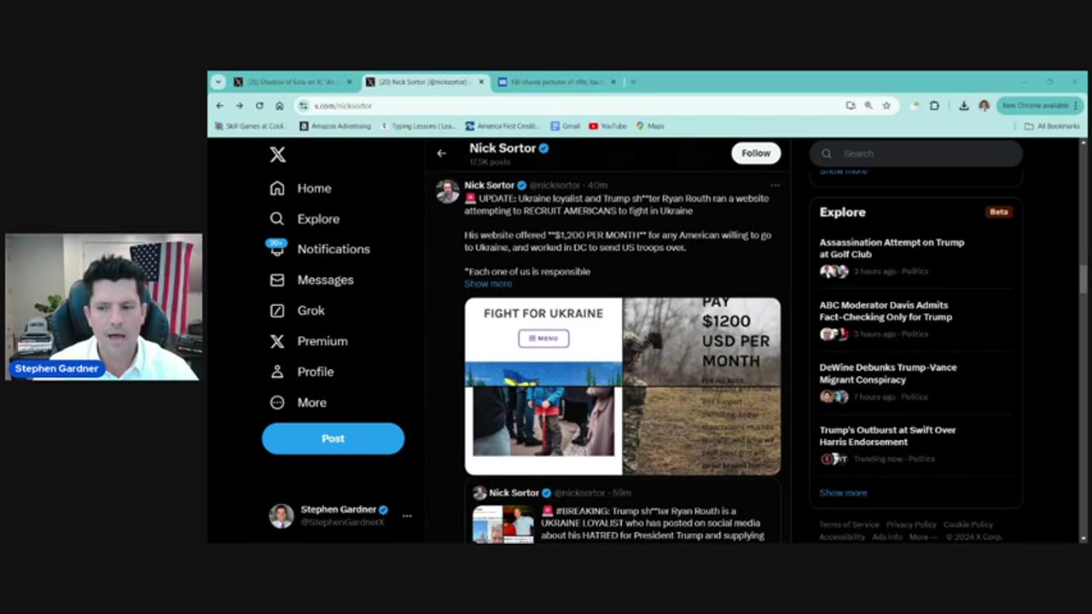The width and height of the screenshot is (1092, 614).
Task: Follow Nick Sortor
Action: click(x=755, y=153)
